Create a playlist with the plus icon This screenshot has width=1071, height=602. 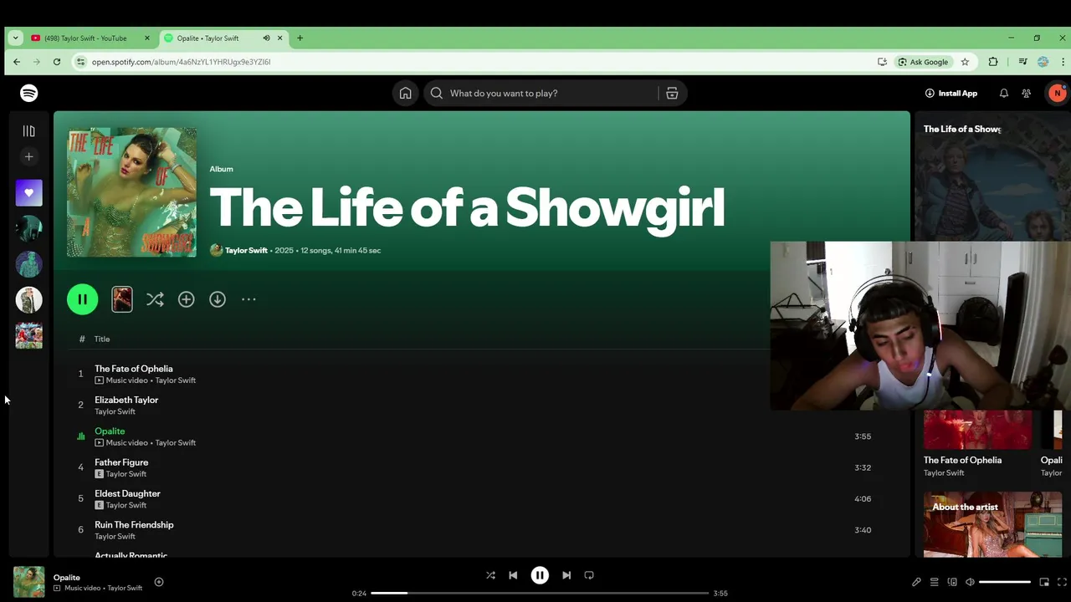click(28, 156)
